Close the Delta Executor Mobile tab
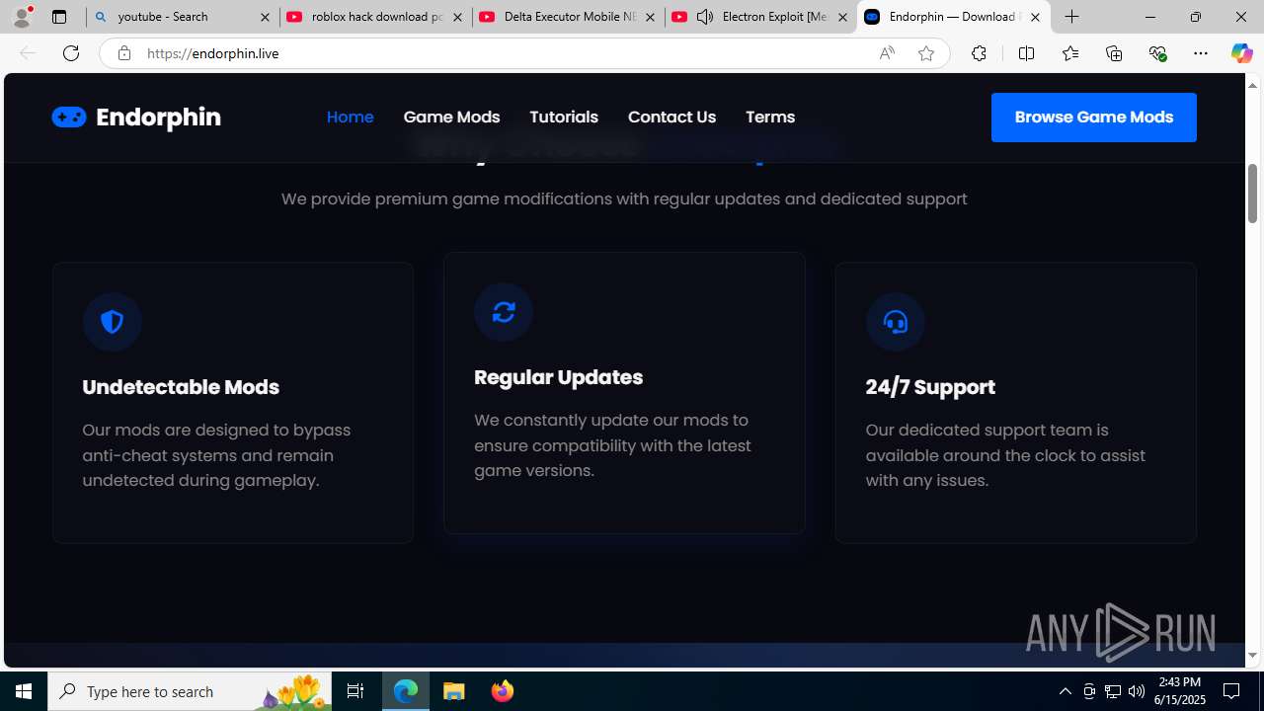Screen dimensions: 1264x711 pos(650,17)
